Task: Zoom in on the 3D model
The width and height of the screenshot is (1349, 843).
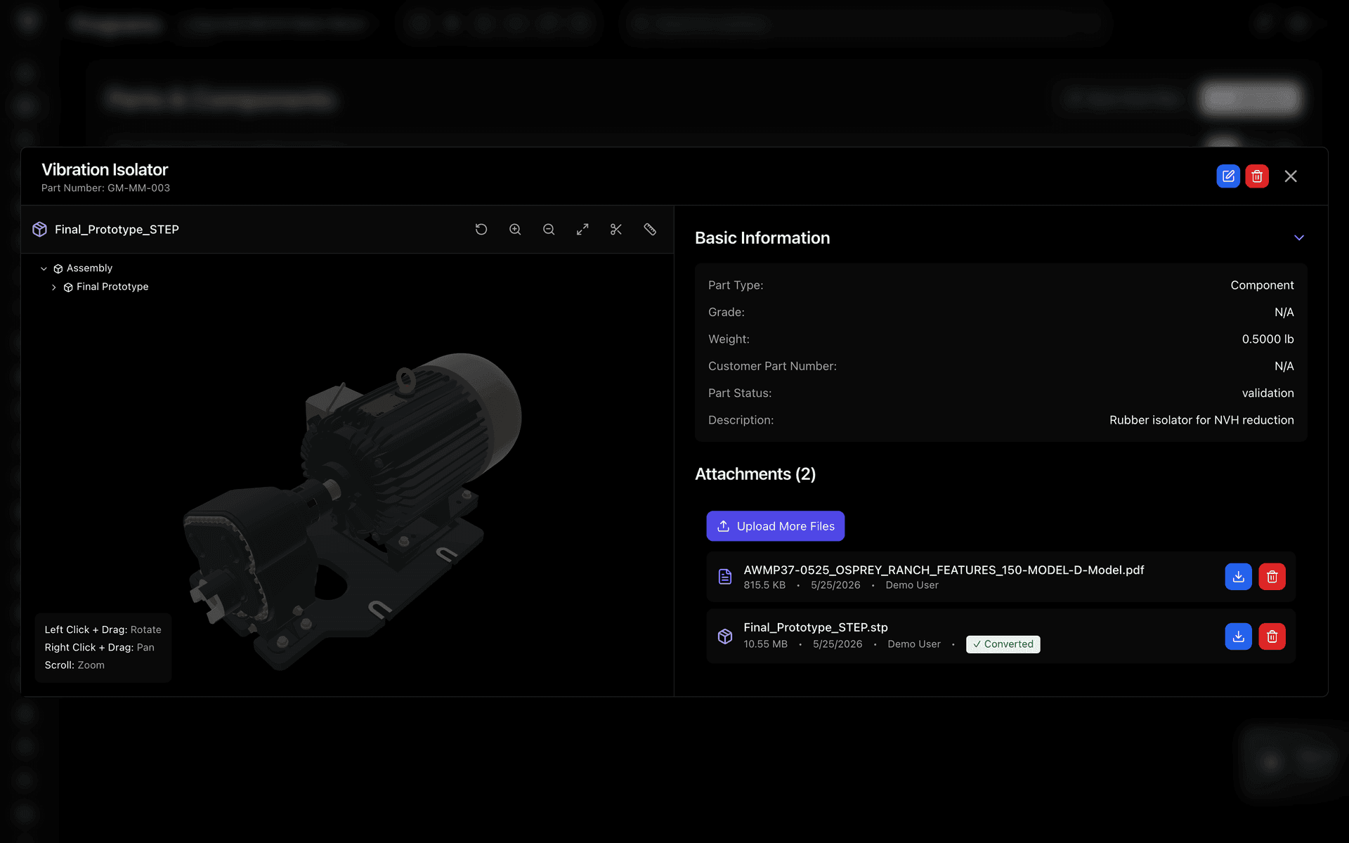Action: [x=515, y=230]
